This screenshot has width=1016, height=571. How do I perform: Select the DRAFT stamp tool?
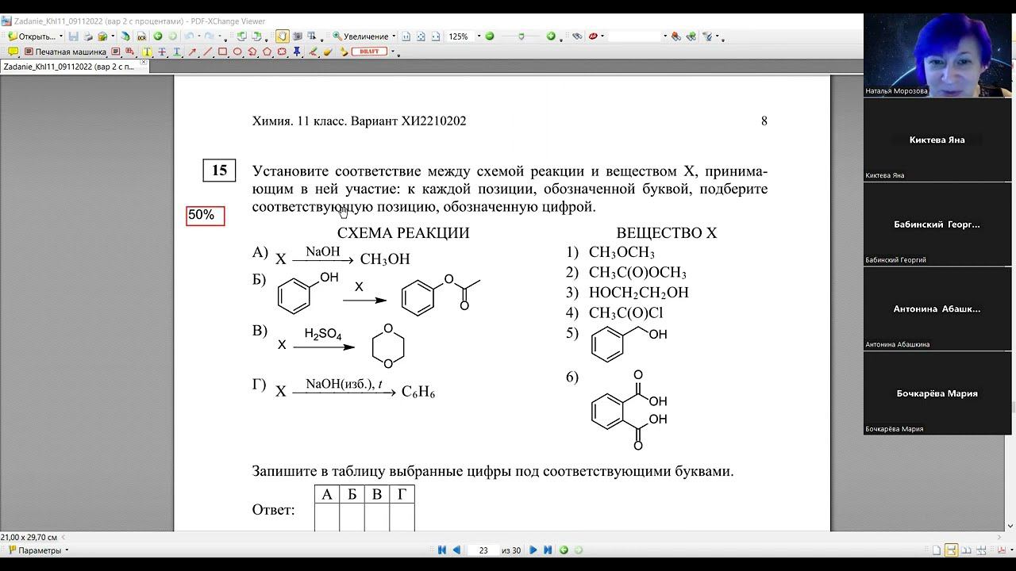tap(369, 52)
